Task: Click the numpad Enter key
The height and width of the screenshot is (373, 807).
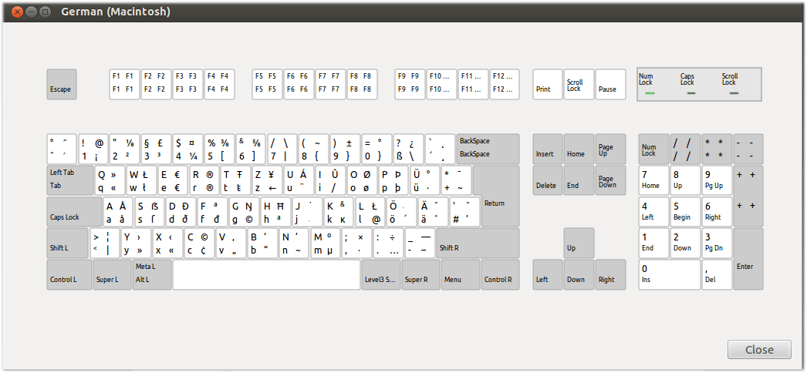Action: click(x=748, y=259)
